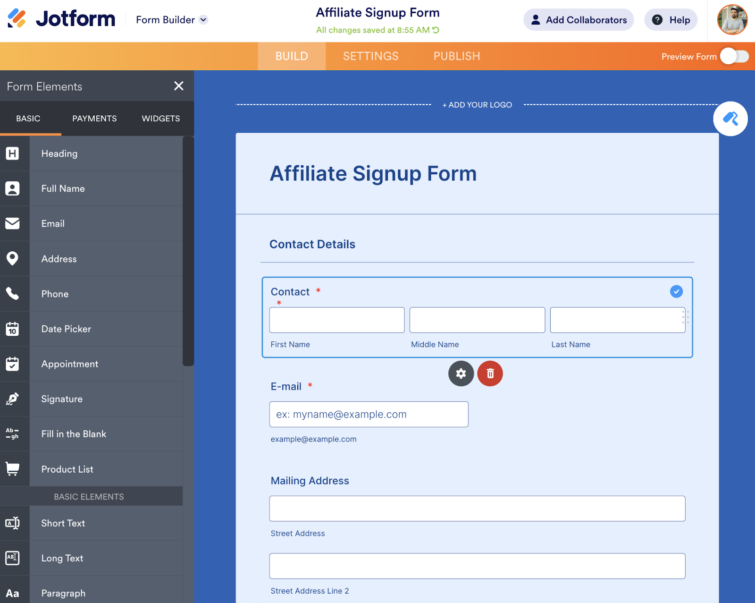Click the Street Address input field
This screenshot has height=603, width=755.
click(477, 509)
